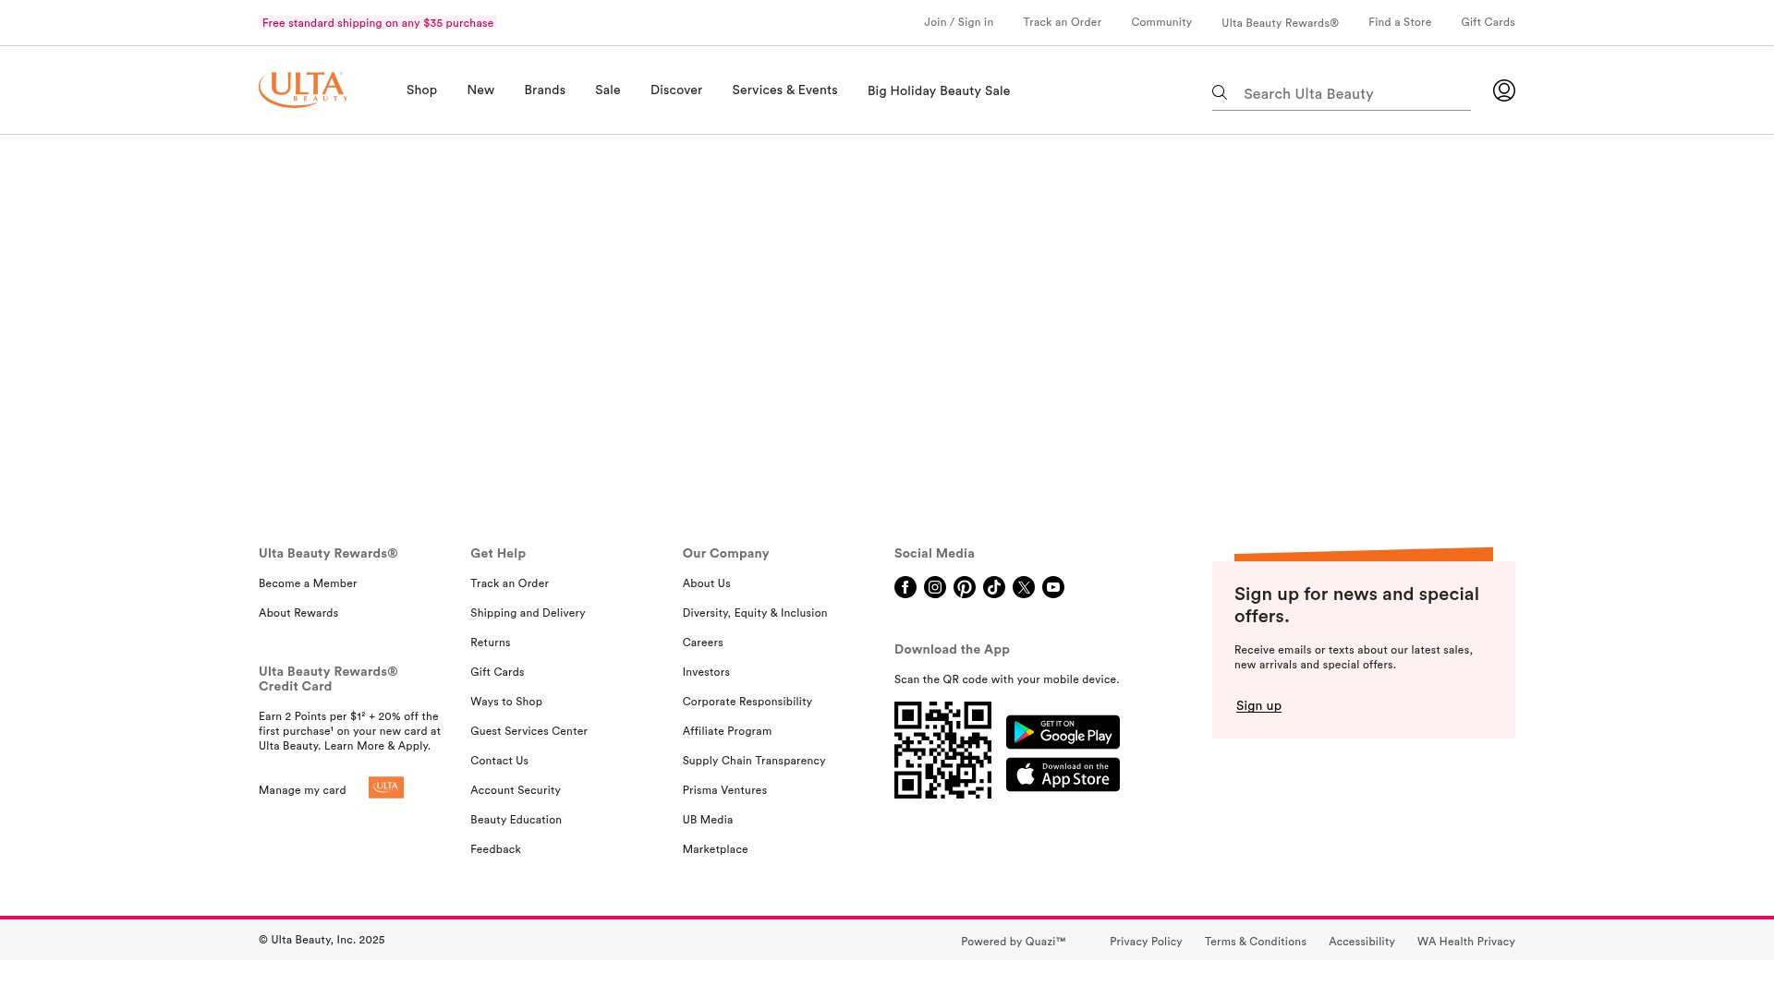This screenshot has width=1774, height=997.
Task: Open the Brands menu
Action: [x=544, y=90]
